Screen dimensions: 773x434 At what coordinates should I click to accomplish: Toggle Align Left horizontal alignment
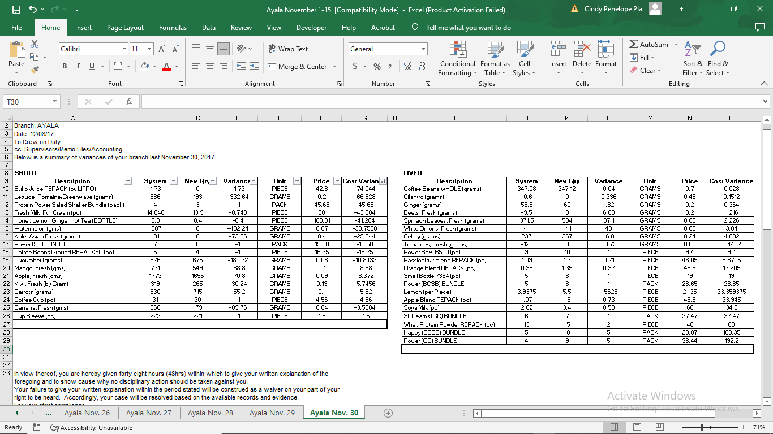tap(196, 66)
